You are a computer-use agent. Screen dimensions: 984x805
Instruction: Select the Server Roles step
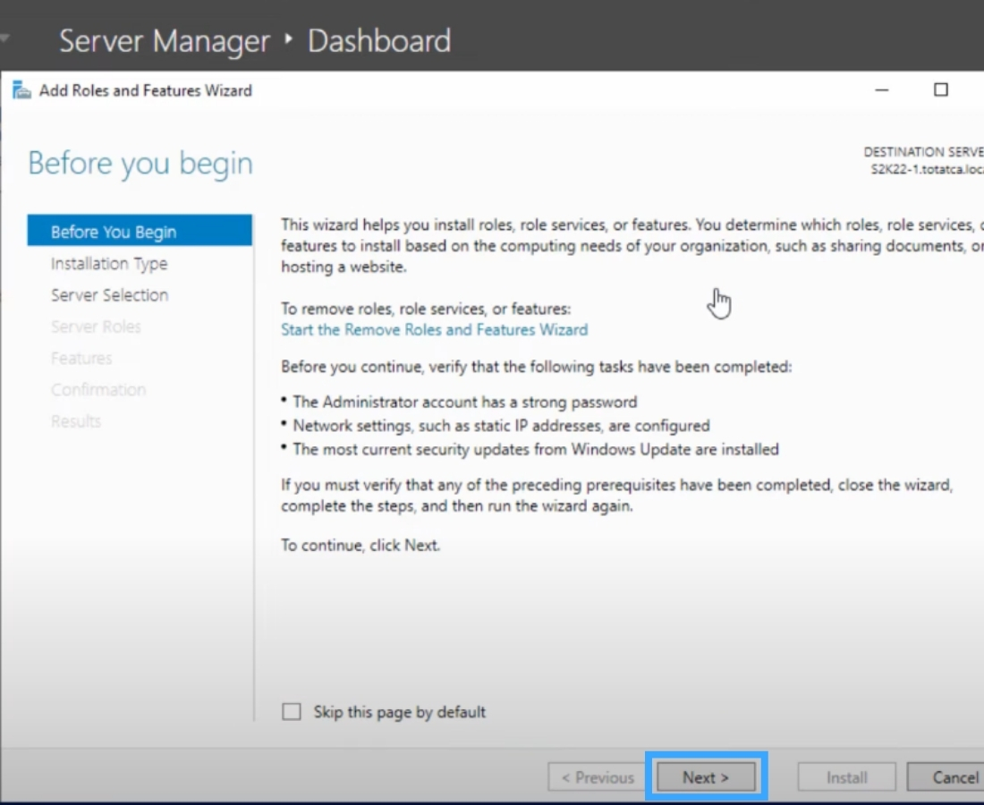96,326
